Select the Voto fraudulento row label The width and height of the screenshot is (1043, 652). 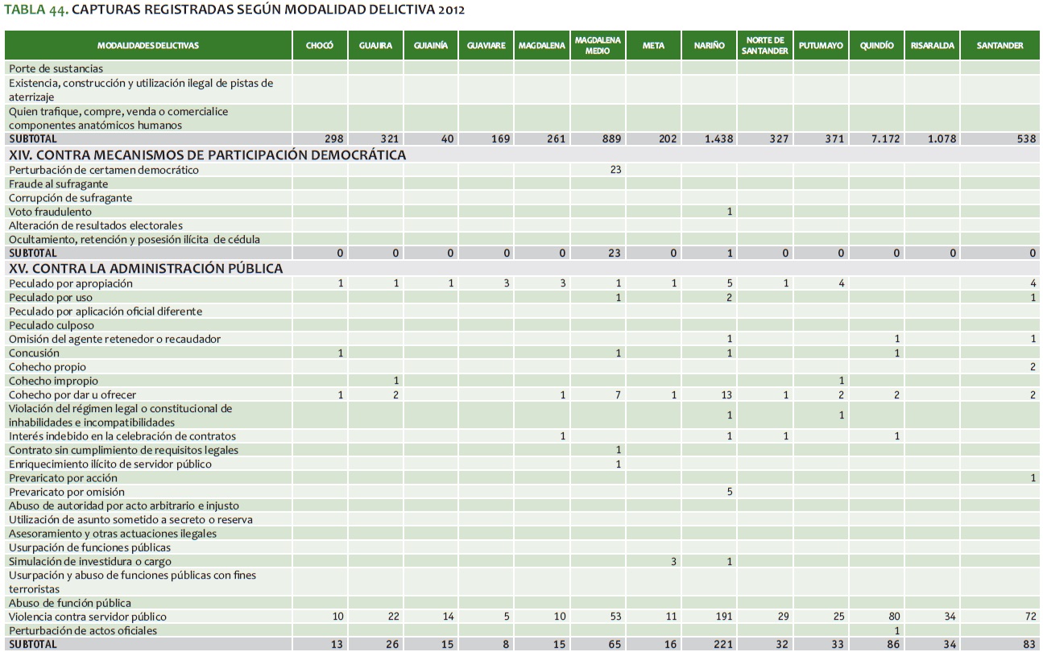click(x=50, y=212)
